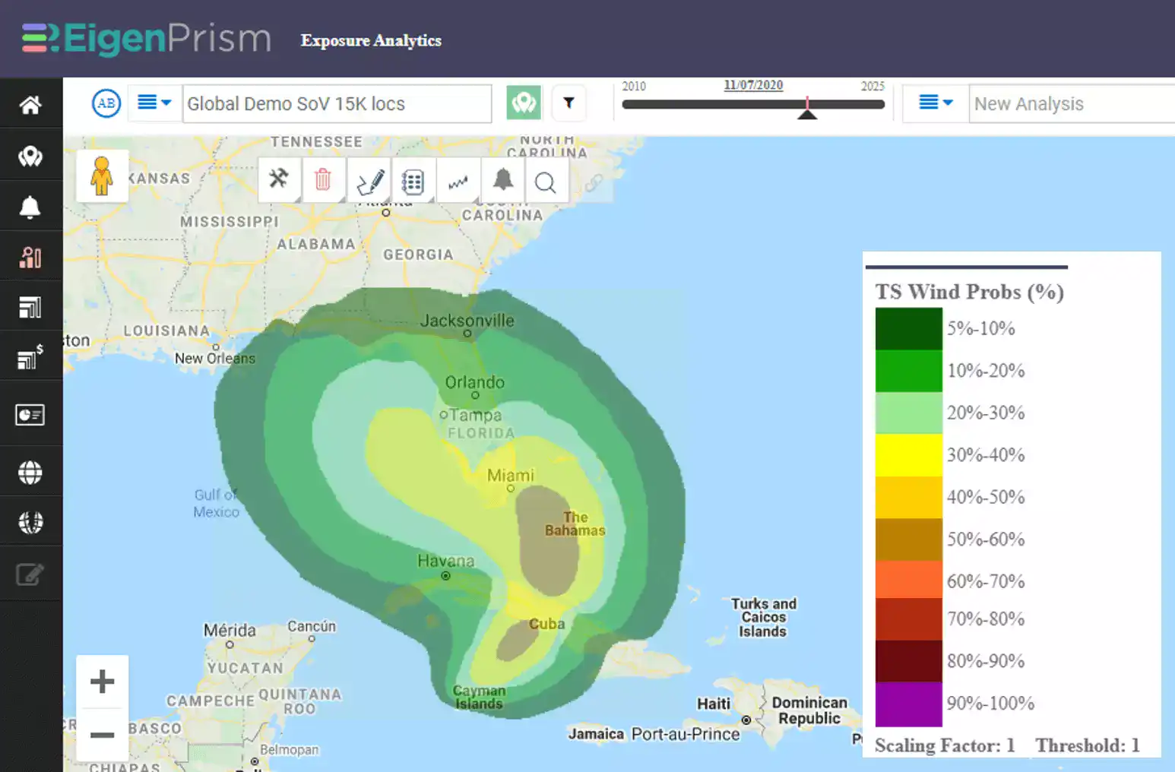Open the line chart icon on map toolbar
The image size is (1175, 772).
(x=458, y=182)
